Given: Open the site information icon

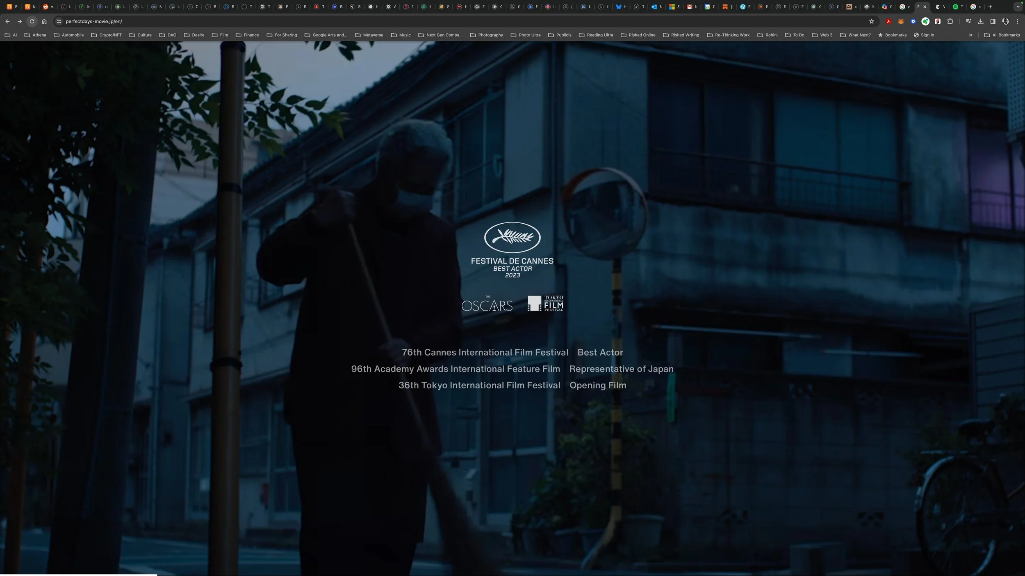Looking at the screenshot, I should tap(59, 21).
